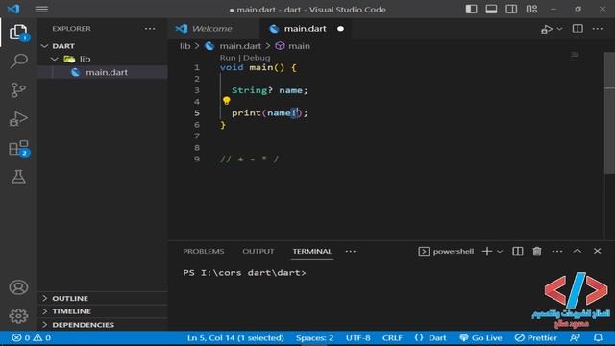The image size is (615, 346).
Task: Open errors and warnings status item
Action: pos(31,337)
